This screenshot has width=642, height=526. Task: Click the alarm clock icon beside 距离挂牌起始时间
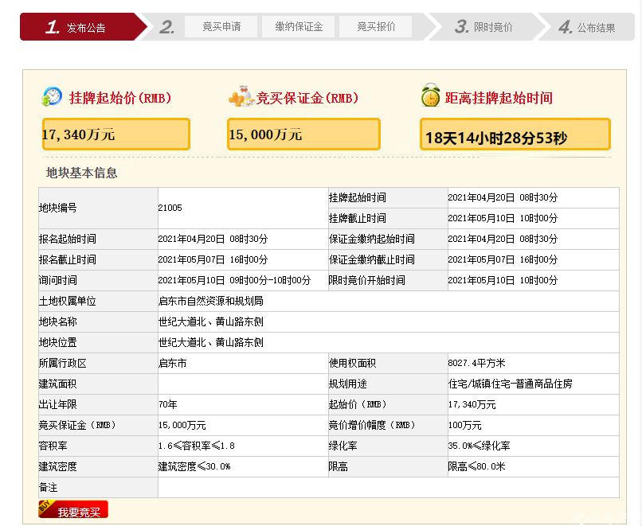(x=430, y=95)
